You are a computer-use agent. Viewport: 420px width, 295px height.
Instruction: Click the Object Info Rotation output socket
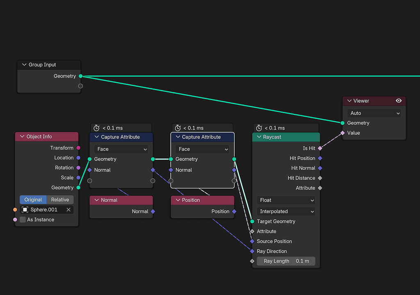click(x=78, y=168)
